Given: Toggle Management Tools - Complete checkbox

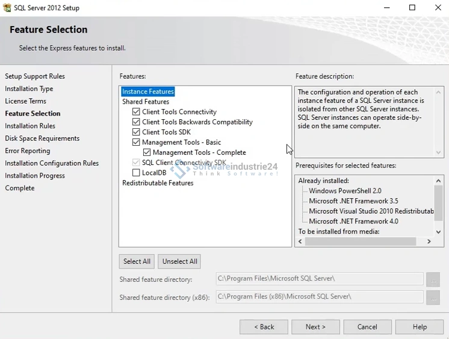Looking at the screenshot, I should click(x=147, y=153).
